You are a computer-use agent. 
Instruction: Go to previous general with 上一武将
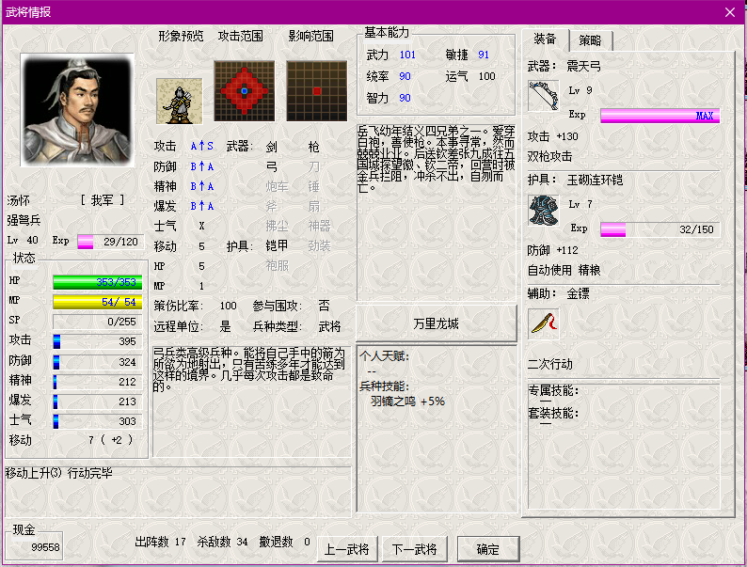coord(346,549)
